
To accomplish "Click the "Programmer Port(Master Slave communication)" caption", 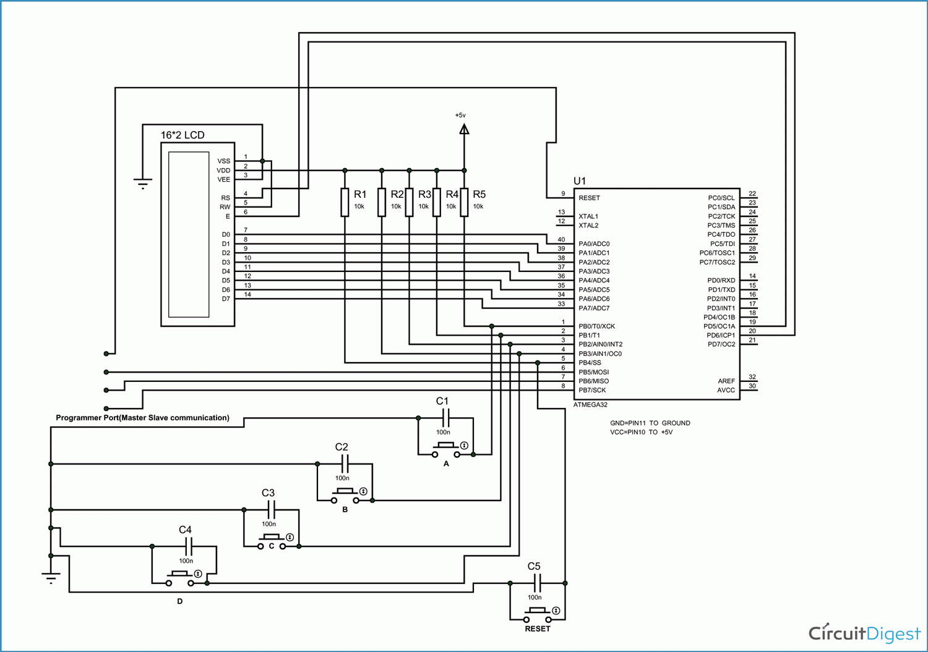I will coord(142,418).
